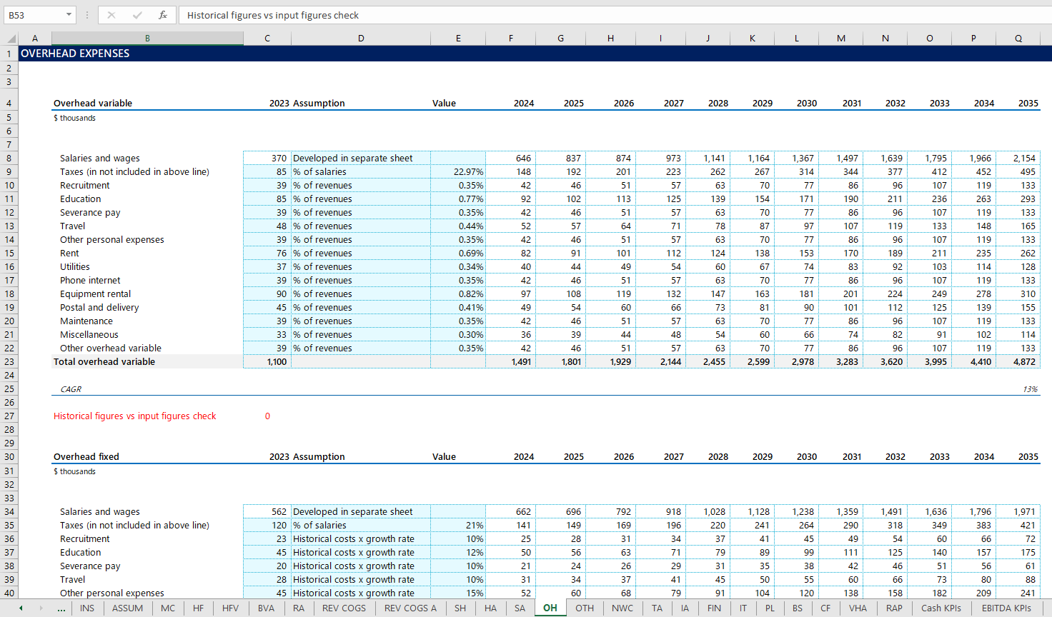This screenshot has height=617, width=1052.
Task: Switch to the ASSUM sheet tab
Action: [x=127, y=608]
